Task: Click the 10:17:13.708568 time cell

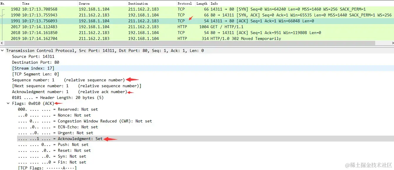Action: [40, 9]
